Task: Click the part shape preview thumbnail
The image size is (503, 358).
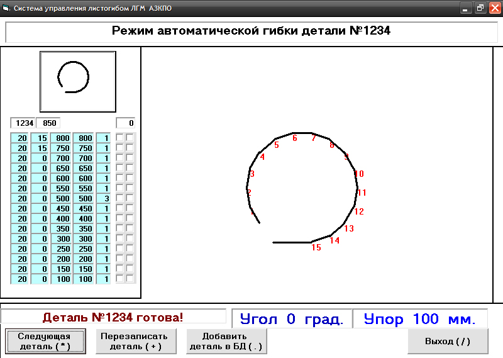Action: point(77,82)
